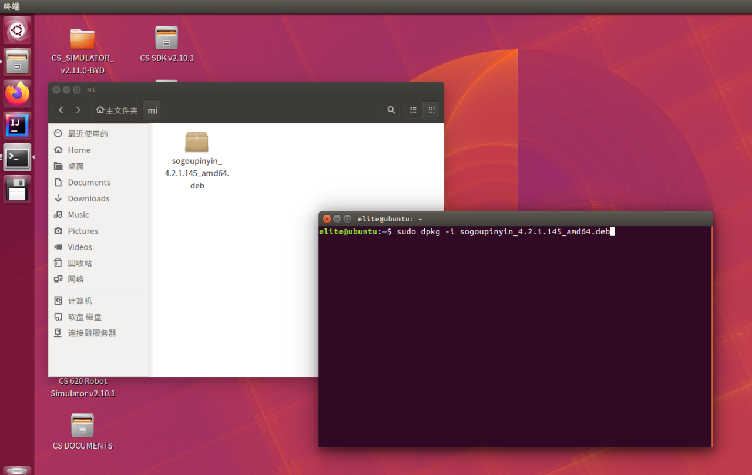Open Firefox from the launcher

point(17,94)
